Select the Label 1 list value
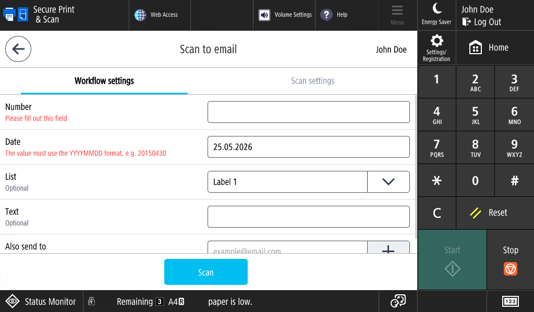Image resolution: width=534 pixels, height=312 pixels. click(287, 182)
